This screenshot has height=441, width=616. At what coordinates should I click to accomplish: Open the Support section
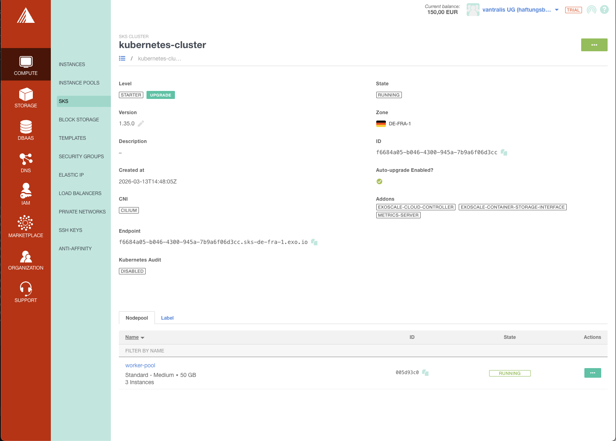(x=26, y=292)
